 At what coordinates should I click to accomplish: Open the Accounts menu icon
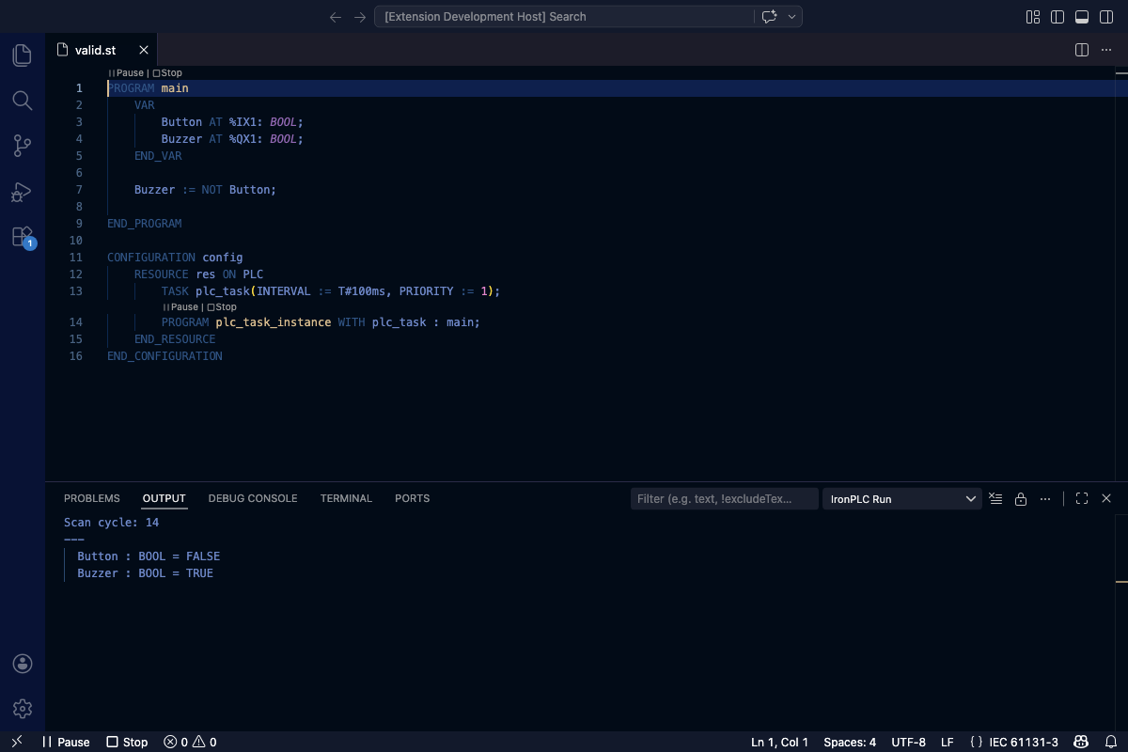(x=23, y=664)
